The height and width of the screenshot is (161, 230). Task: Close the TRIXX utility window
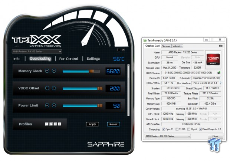pos(123,50)
